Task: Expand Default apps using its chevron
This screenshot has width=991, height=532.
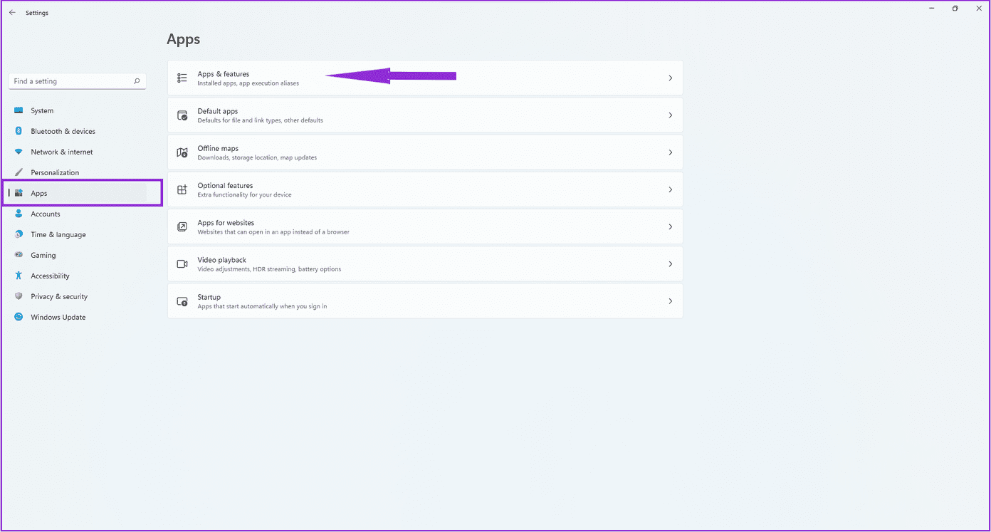Action: coord(671,115)
